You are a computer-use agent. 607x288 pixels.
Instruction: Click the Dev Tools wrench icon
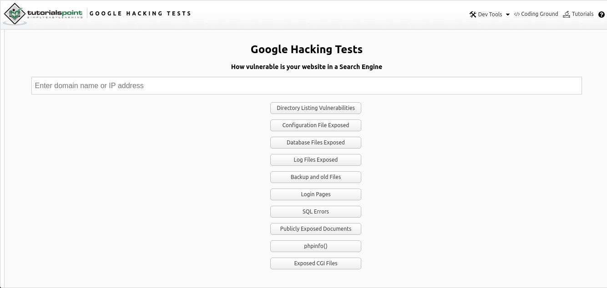click(473, 15)
